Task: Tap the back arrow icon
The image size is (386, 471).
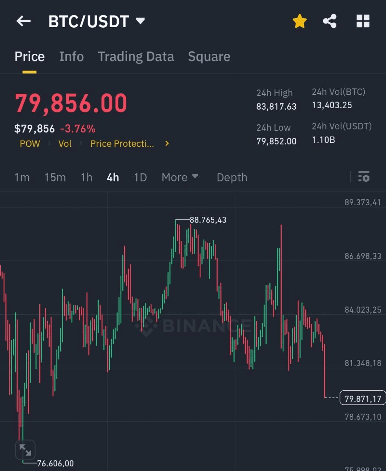Action: click(x=24, y=21)
